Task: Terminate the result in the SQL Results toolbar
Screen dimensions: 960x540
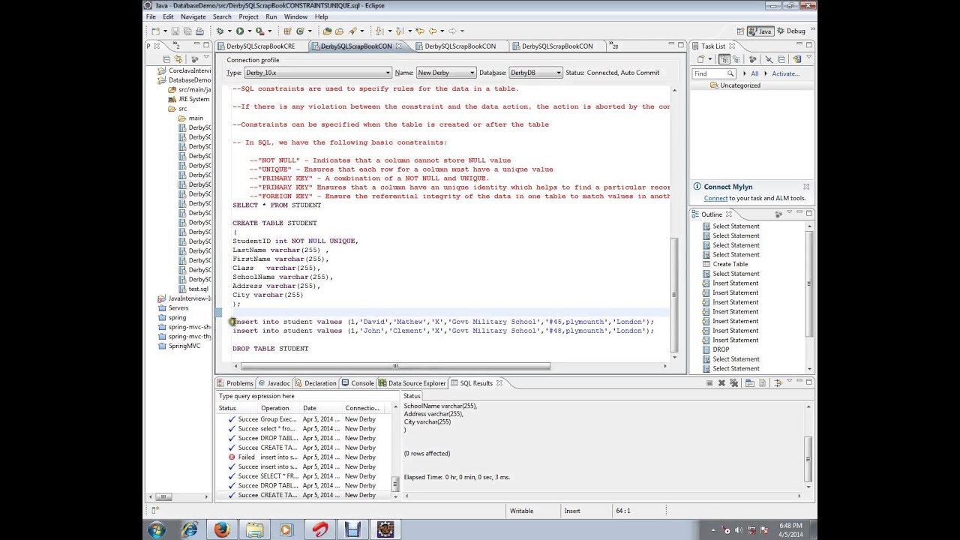Action: [709, 383]
